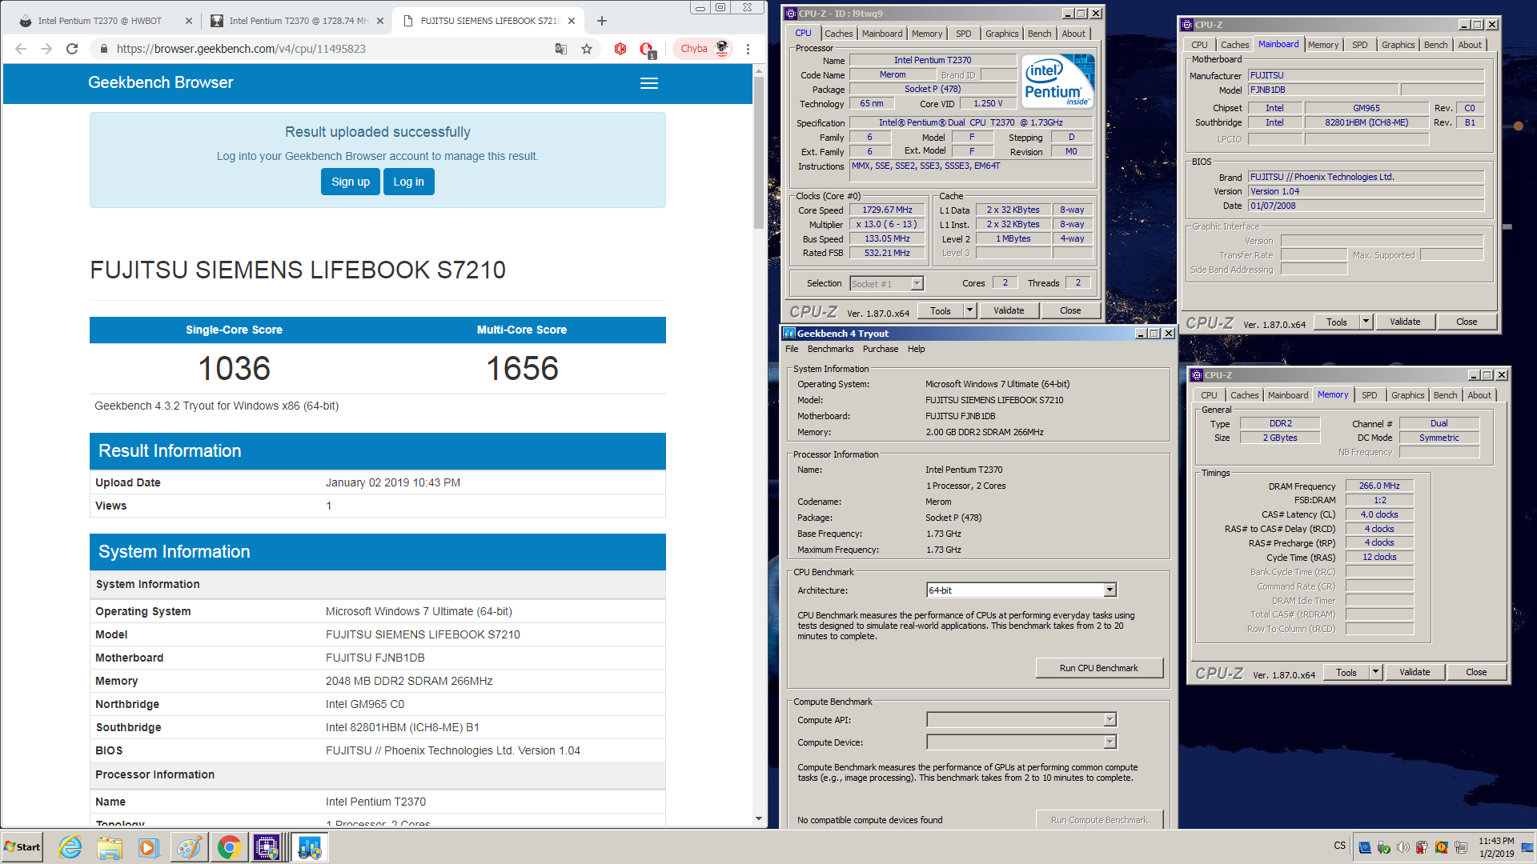Open Geekbench File menu

[x=792, y=349]
